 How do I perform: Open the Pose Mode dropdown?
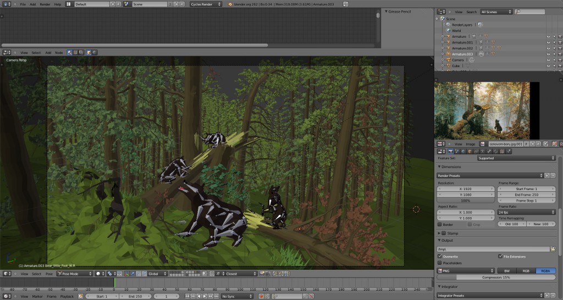click(75, 274)
